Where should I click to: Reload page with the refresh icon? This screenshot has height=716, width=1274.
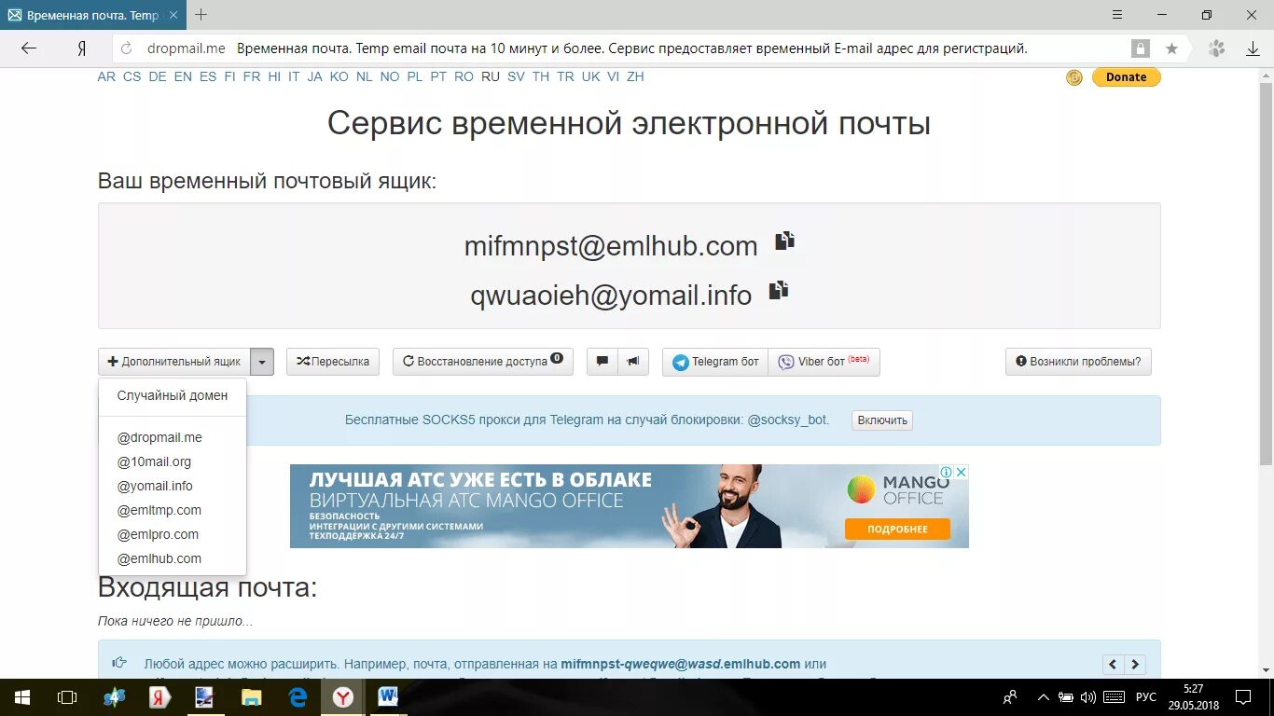pyautogui.click(x=128, y=48)
